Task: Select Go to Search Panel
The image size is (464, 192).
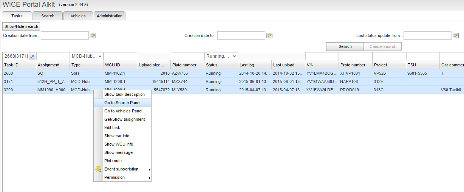Action: 122,103
